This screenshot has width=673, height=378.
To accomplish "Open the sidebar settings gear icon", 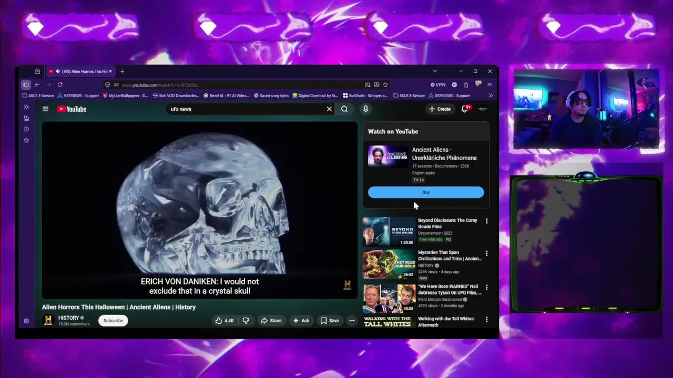I will [x=26, y=321].
